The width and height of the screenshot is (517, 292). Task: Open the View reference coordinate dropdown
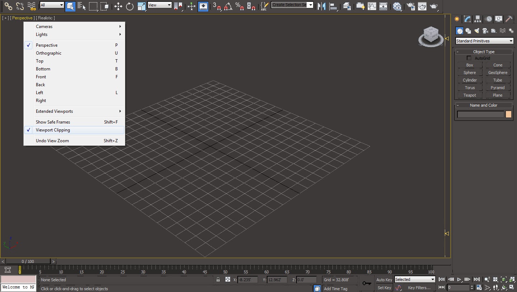(x=159, y=5)
